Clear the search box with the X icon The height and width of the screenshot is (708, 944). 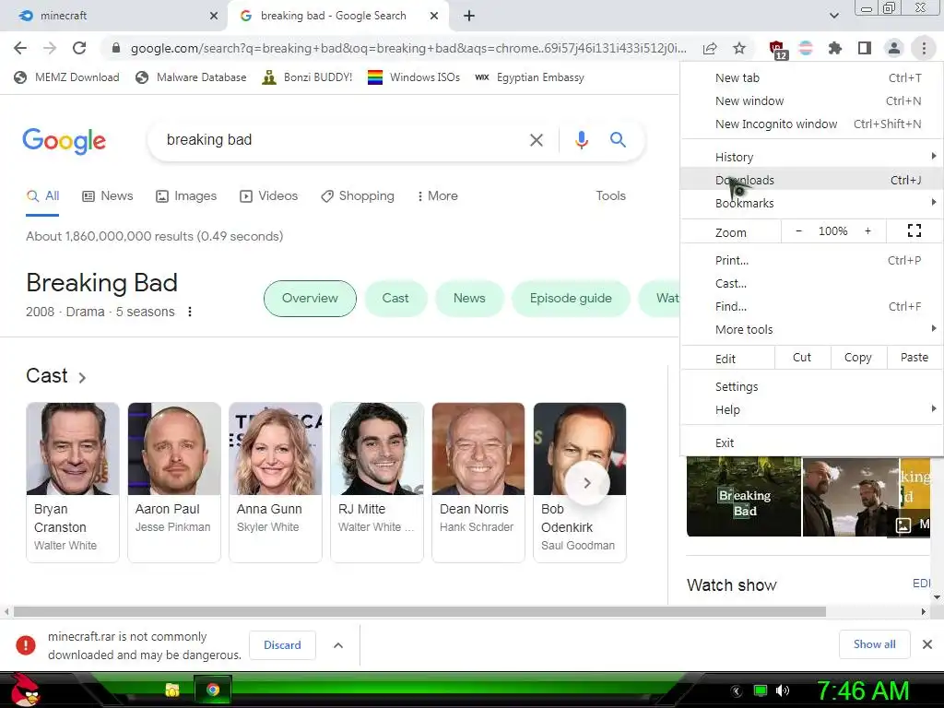[536, 140]
